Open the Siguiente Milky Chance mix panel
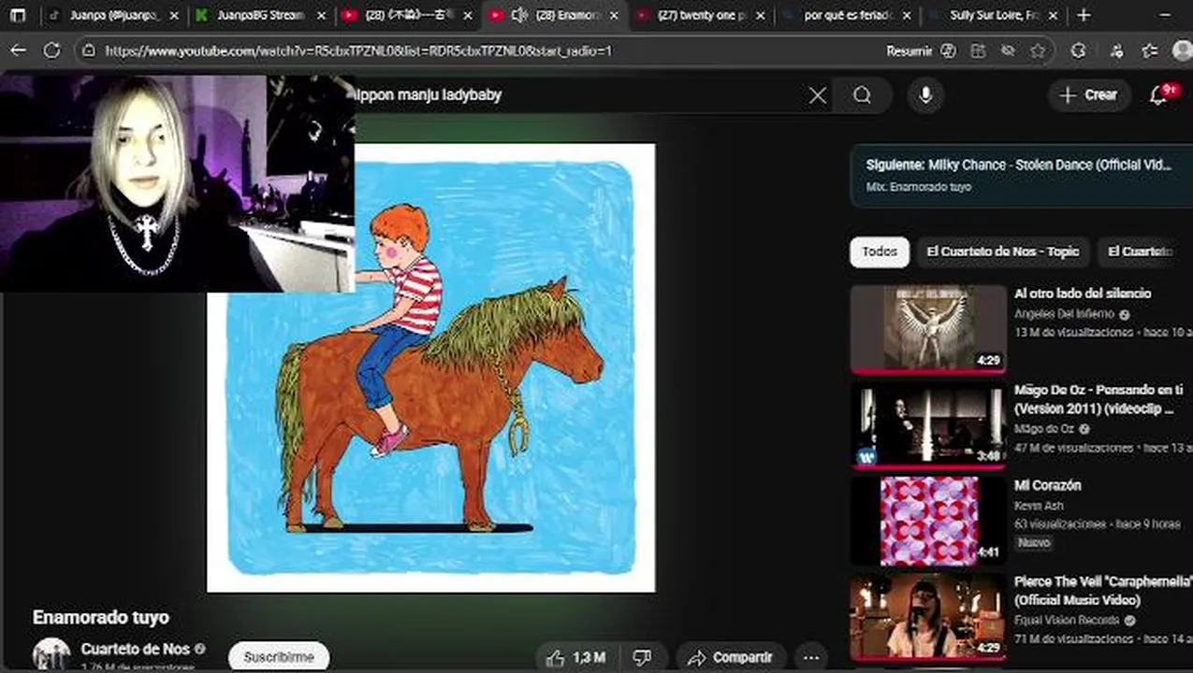The image size is (1193, 673). click(1021, 175)
